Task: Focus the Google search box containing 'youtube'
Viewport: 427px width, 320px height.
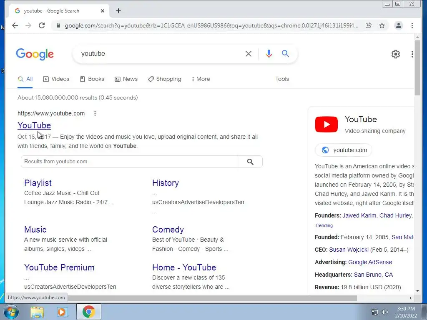Action: click(x=161, y=54)
